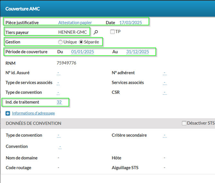Open the Informations d'adressage link

click(33, 113)
